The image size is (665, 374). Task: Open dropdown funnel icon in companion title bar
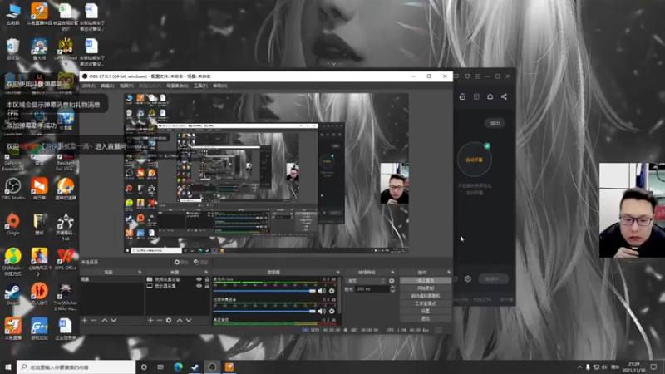[467, 76]
